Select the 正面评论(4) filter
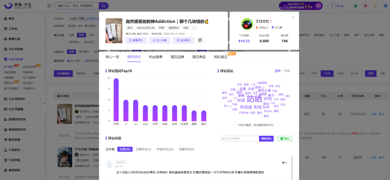The image size is (390, 180). [143, 149]
